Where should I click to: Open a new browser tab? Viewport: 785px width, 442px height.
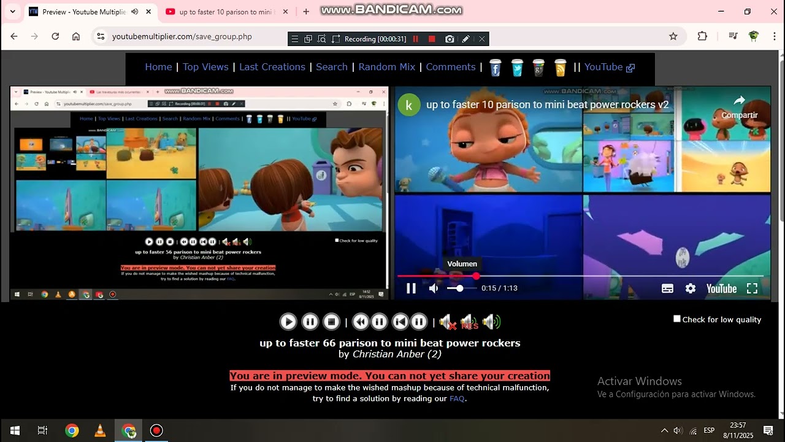tap(306, 12)
